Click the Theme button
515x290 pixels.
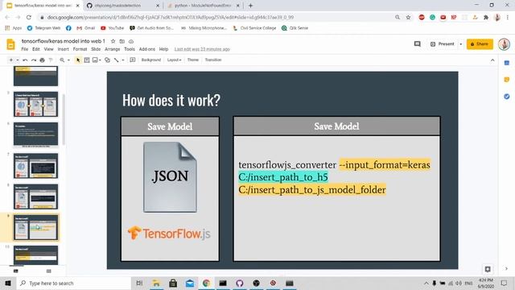tap(193, 60)
